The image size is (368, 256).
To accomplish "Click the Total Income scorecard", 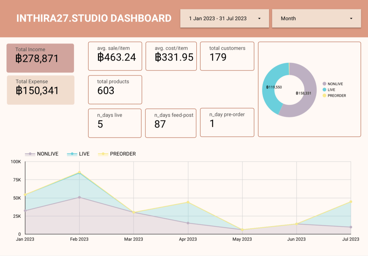I will pyautogui.click(x=40, y=58).
